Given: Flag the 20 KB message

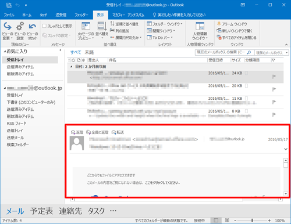Looking at the screenshot, I should click(274, 89).
